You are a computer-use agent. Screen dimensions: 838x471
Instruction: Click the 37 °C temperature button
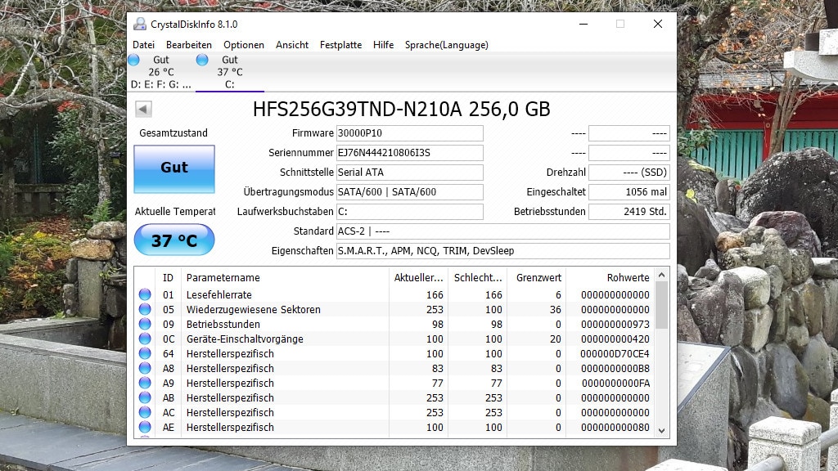point(174,240)
